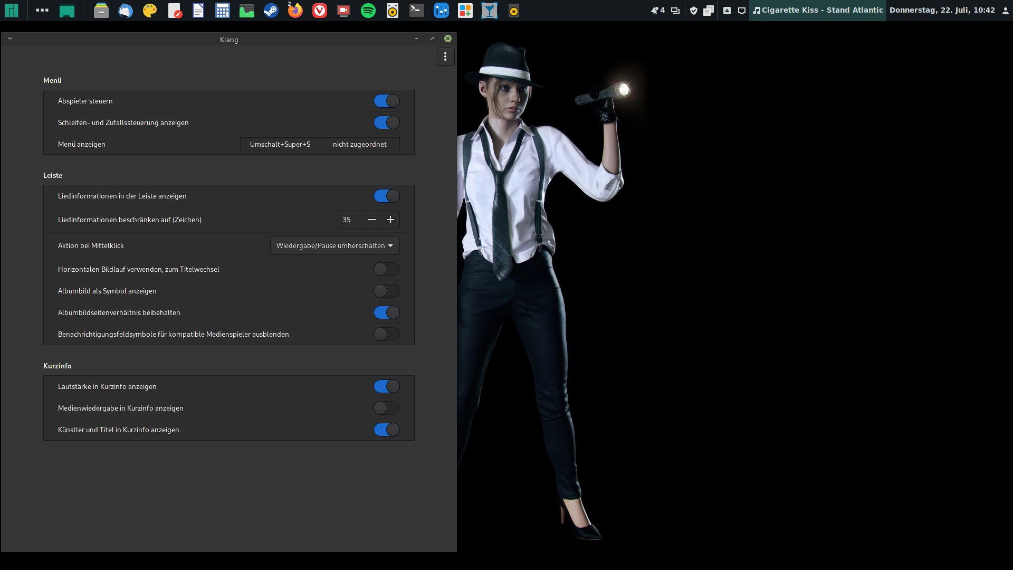
Task: Launch Vivaldi browser from the panel
Action: [x=319, y=11]
